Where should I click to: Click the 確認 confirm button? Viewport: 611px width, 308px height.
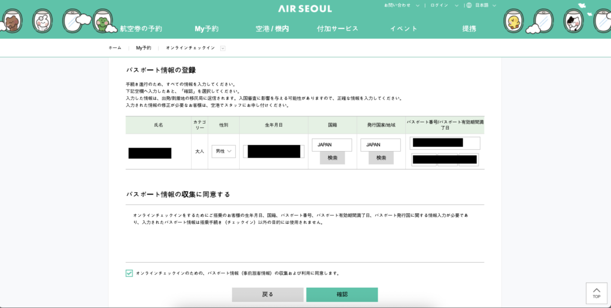click(342, 295)
